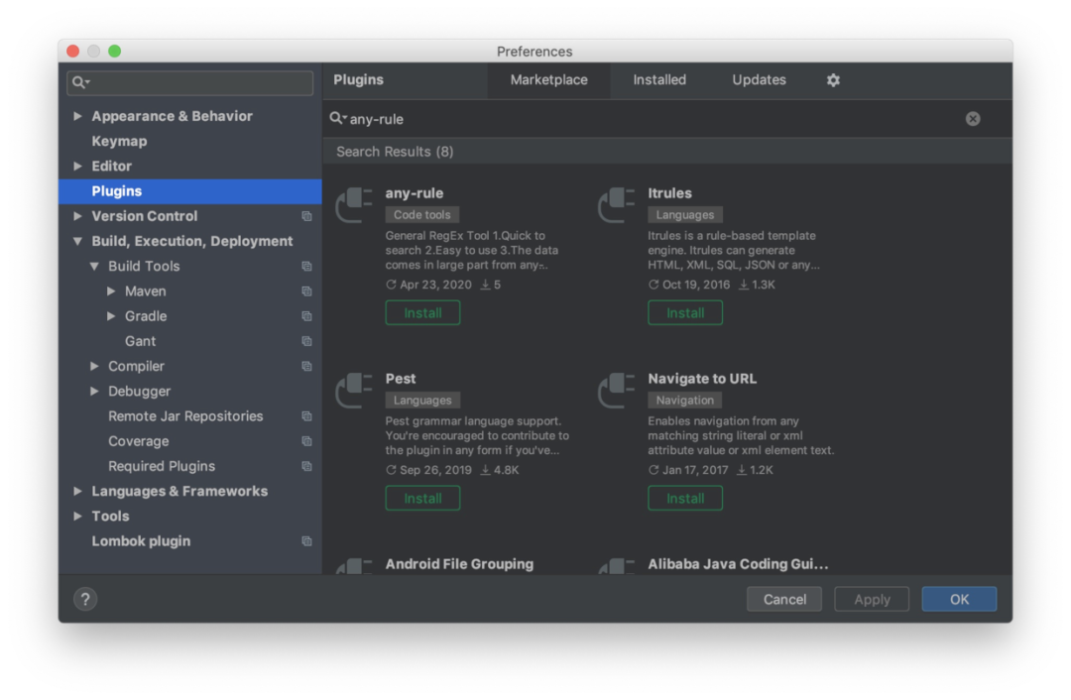This screenshot has width=1071, height=700.
Task: Open the plugins gear settings menu
Action: pyautogui.click(x=833, y=80)
